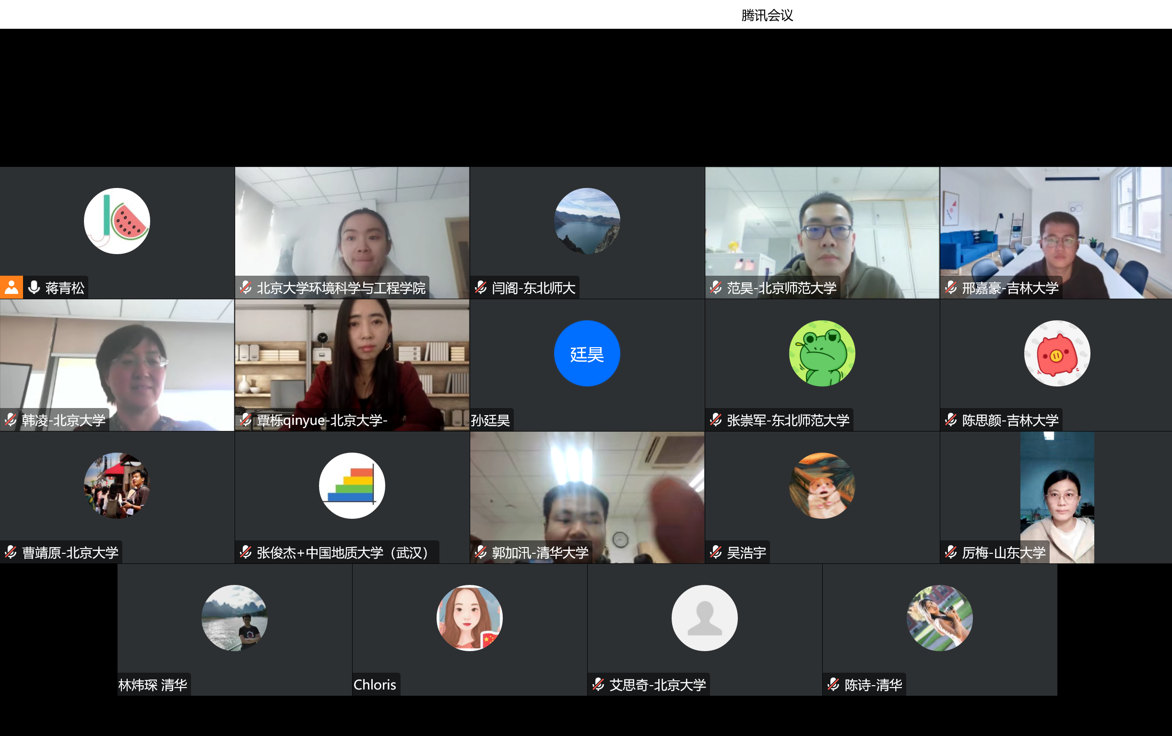
Task: Select the video tile of 范昊-北京师范大学
Action: (x=822, y=233)
